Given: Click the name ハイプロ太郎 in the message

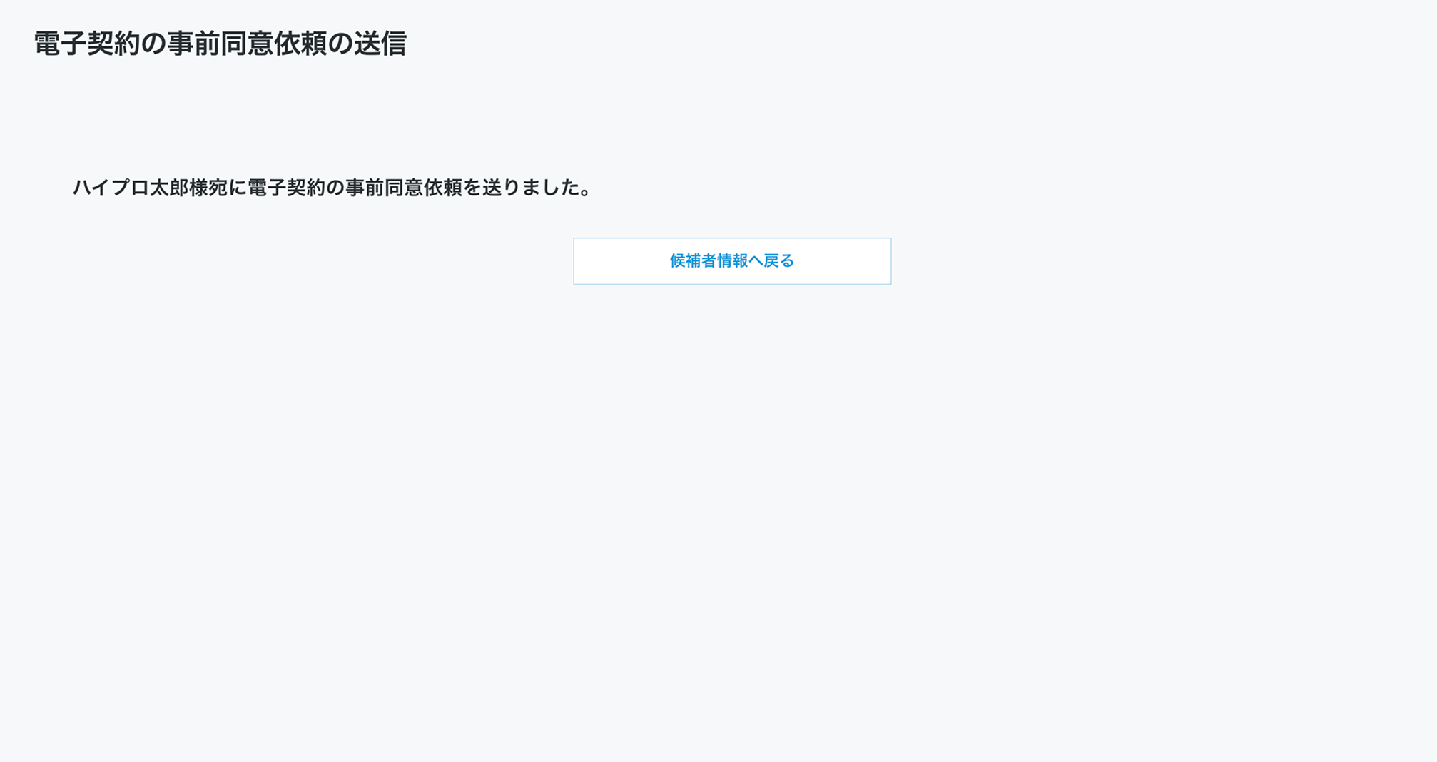Looking at the screenshot, I should (131, 188).
